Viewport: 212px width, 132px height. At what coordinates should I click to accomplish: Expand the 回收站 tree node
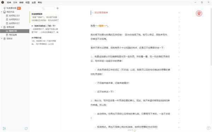(2, 38)
